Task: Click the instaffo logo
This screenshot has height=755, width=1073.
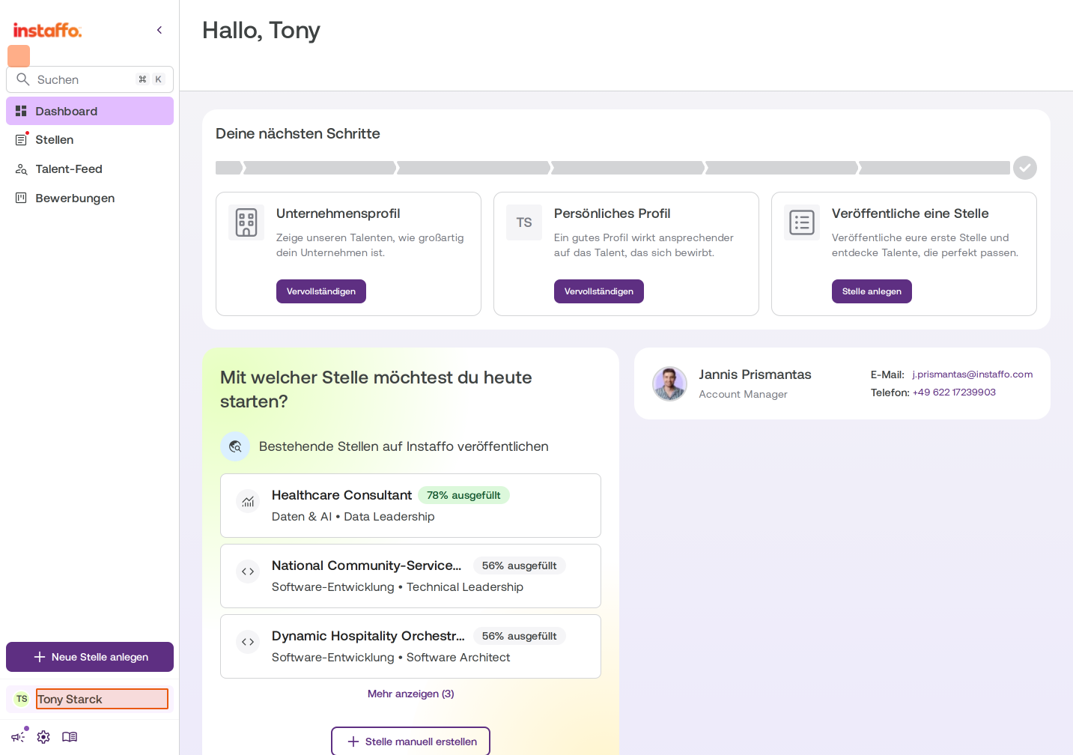Action: click(x=47, y=30)
